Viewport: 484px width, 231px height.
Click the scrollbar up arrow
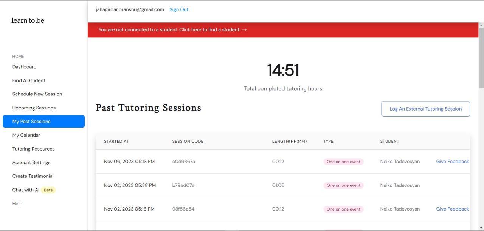[481, 25]
